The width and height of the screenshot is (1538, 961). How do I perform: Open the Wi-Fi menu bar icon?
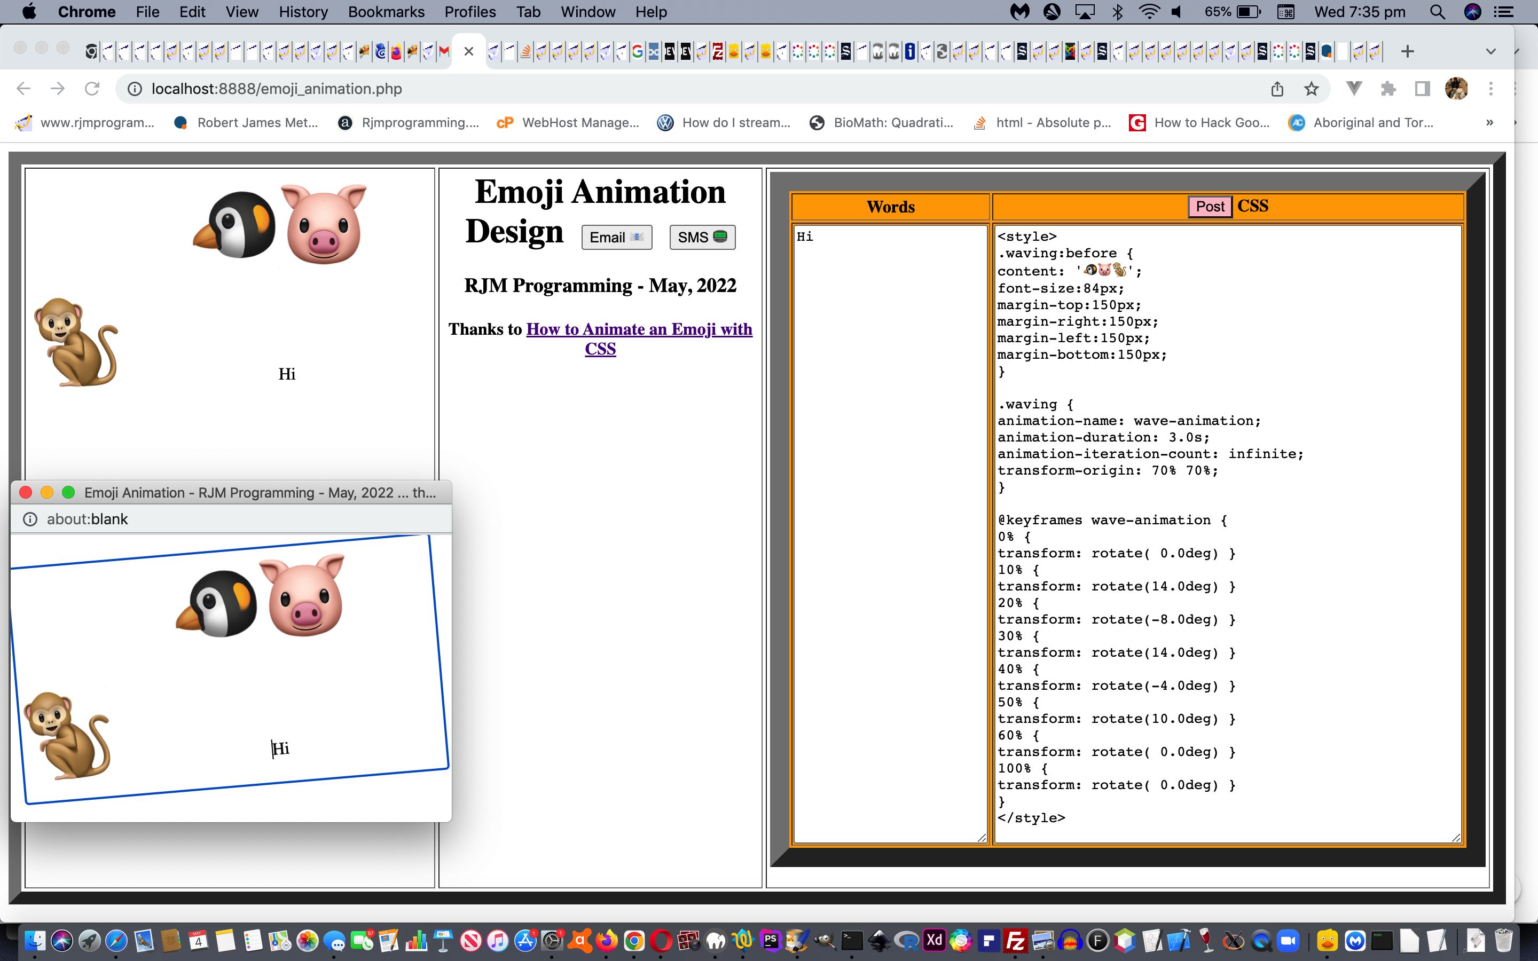[1148, 11]
